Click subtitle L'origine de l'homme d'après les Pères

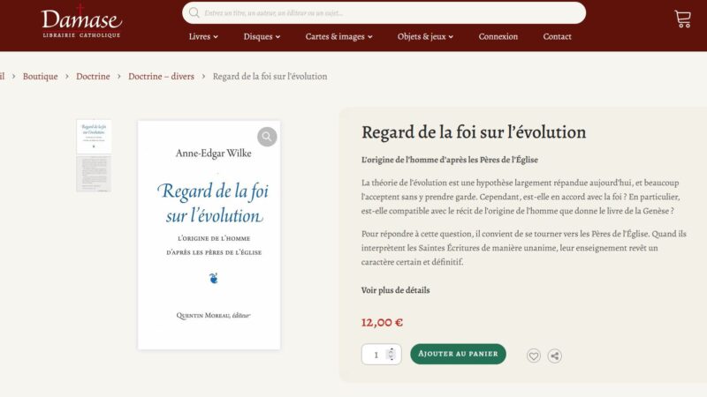450,160
